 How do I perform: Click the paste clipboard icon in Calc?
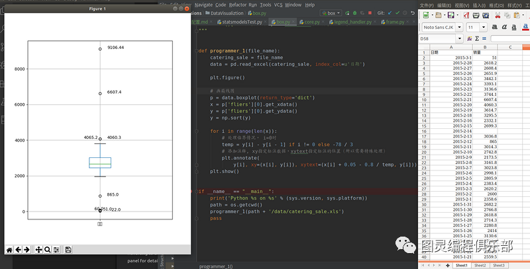(x=517, y=15)
